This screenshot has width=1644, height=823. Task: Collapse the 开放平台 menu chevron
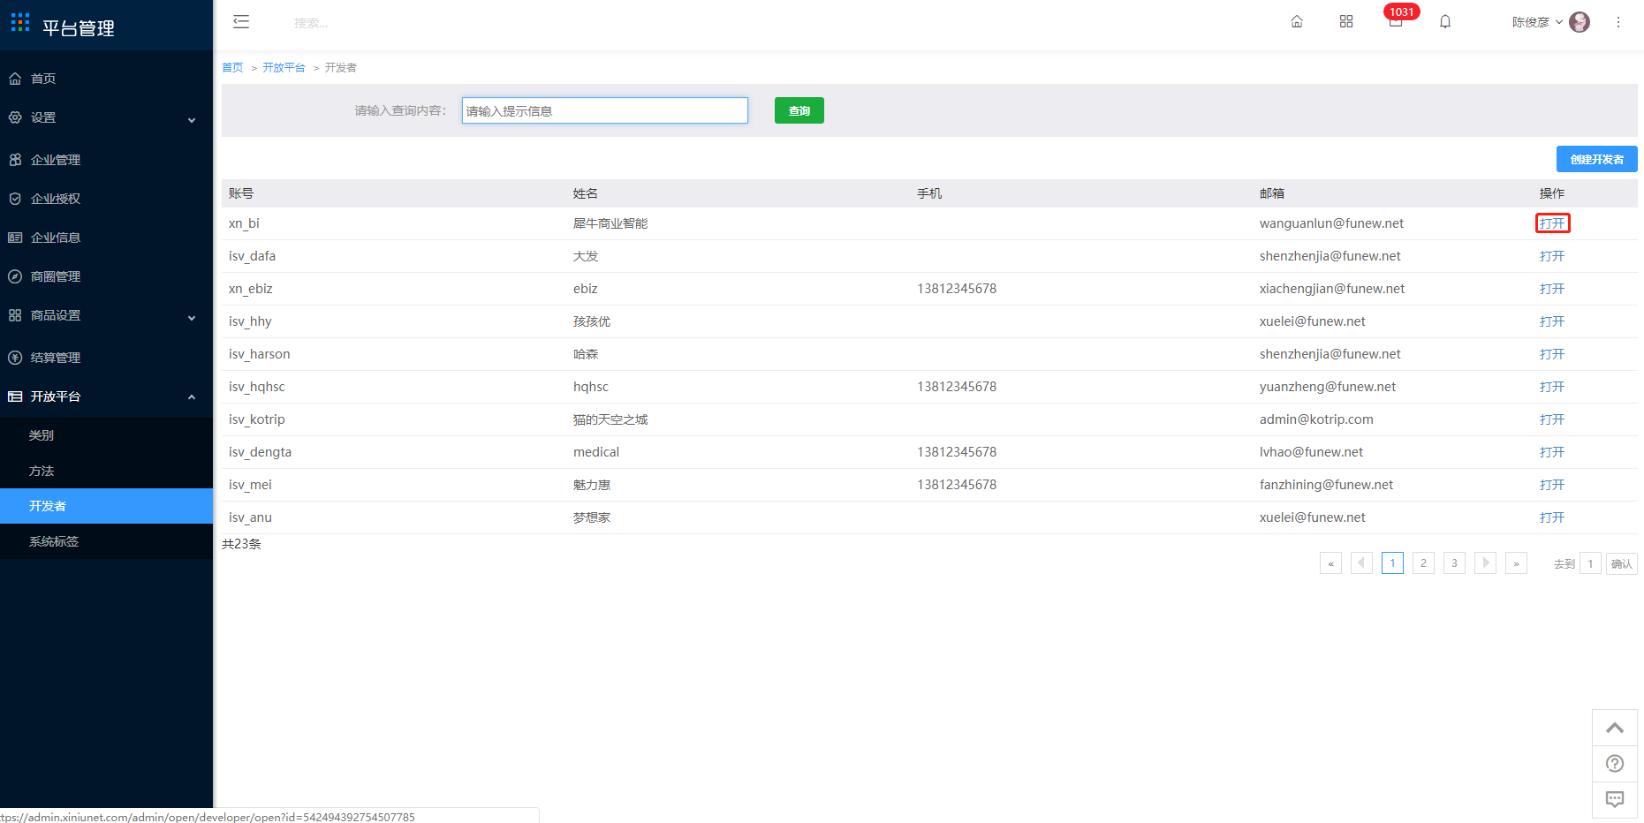192,397
